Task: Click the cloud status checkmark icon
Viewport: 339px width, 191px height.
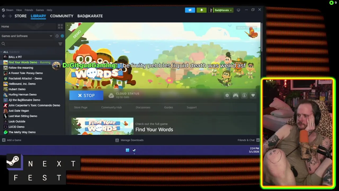Action: click(111, 95)
